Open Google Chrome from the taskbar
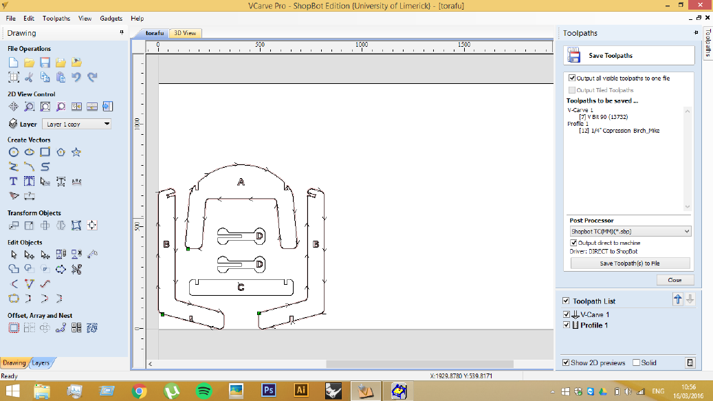The image size is (713, 401). [x=139, y=391]
